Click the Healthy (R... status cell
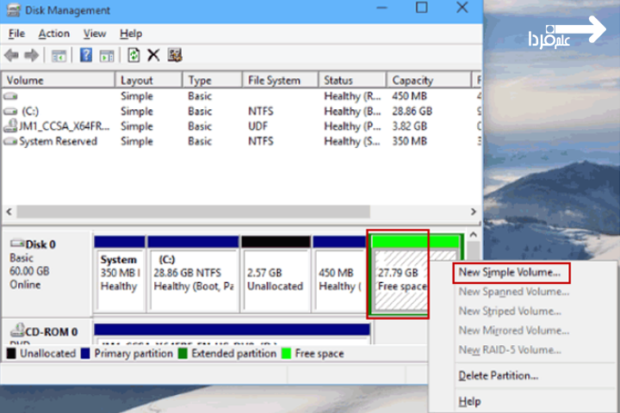Screen dimensions: 620x413 352,96
